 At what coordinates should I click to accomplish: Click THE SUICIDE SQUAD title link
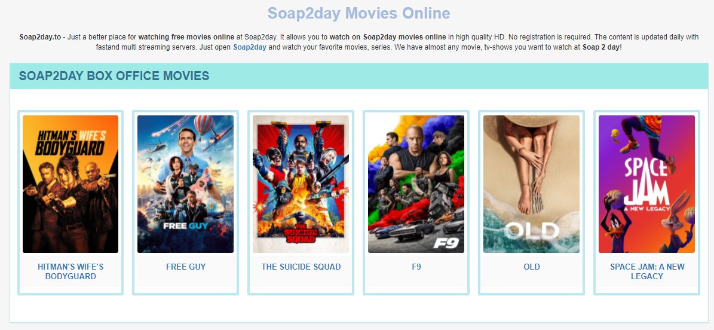(301, 267)
